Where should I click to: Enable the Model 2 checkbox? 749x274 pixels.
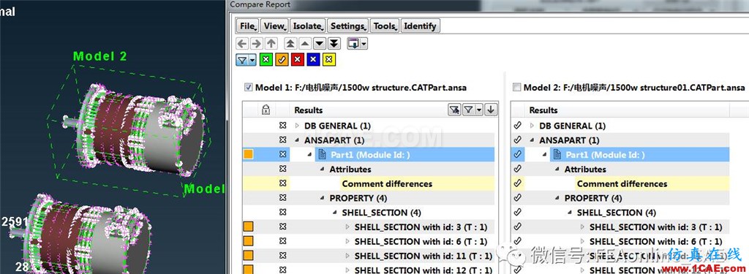coord(516,88)
